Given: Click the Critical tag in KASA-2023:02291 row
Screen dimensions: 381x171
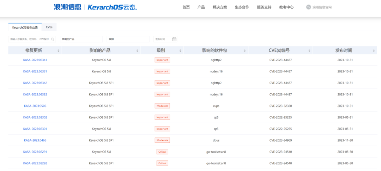Looking at the screenshot, I should point(162,152).
